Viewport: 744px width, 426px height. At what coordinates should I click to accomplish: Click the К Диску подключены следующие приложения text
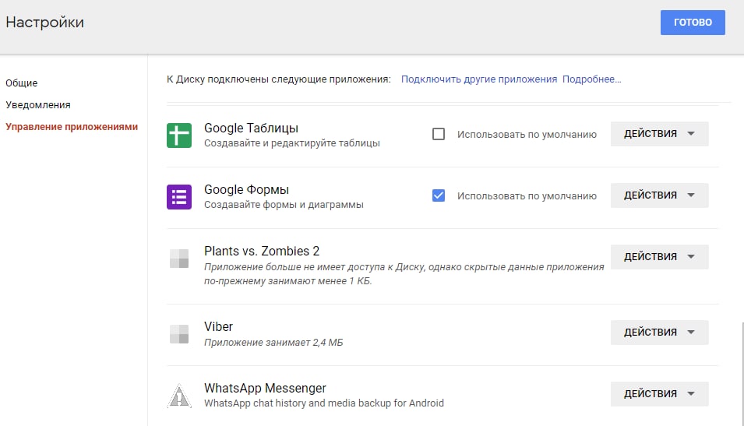point(279,79)
